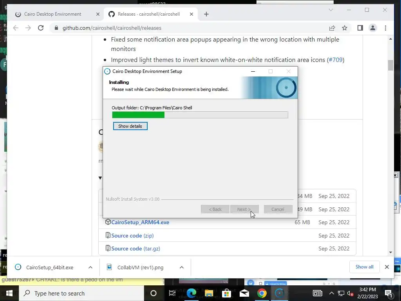Click the taskbar search box

pos(81,293)
